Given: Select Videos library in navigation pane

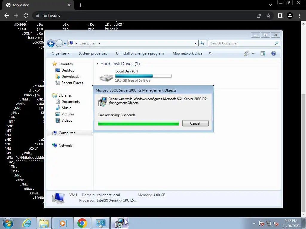Looking at the screenshot, I should (67, 120).
